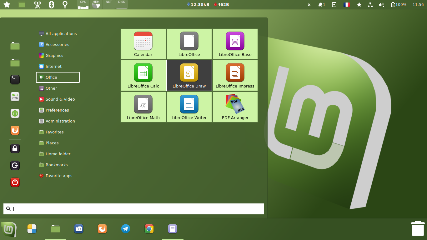The width and height of the screenshot is (427, 240).
Task: Open LibreOffice Base
Action: click(x=235, y=44)
